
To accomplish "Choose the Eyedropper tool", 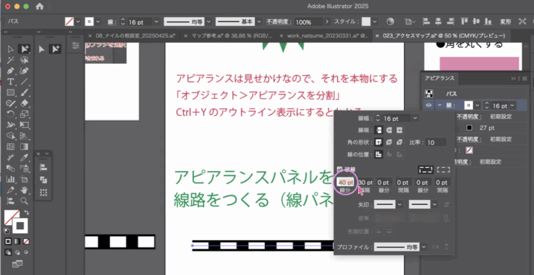I will [24, 158].
